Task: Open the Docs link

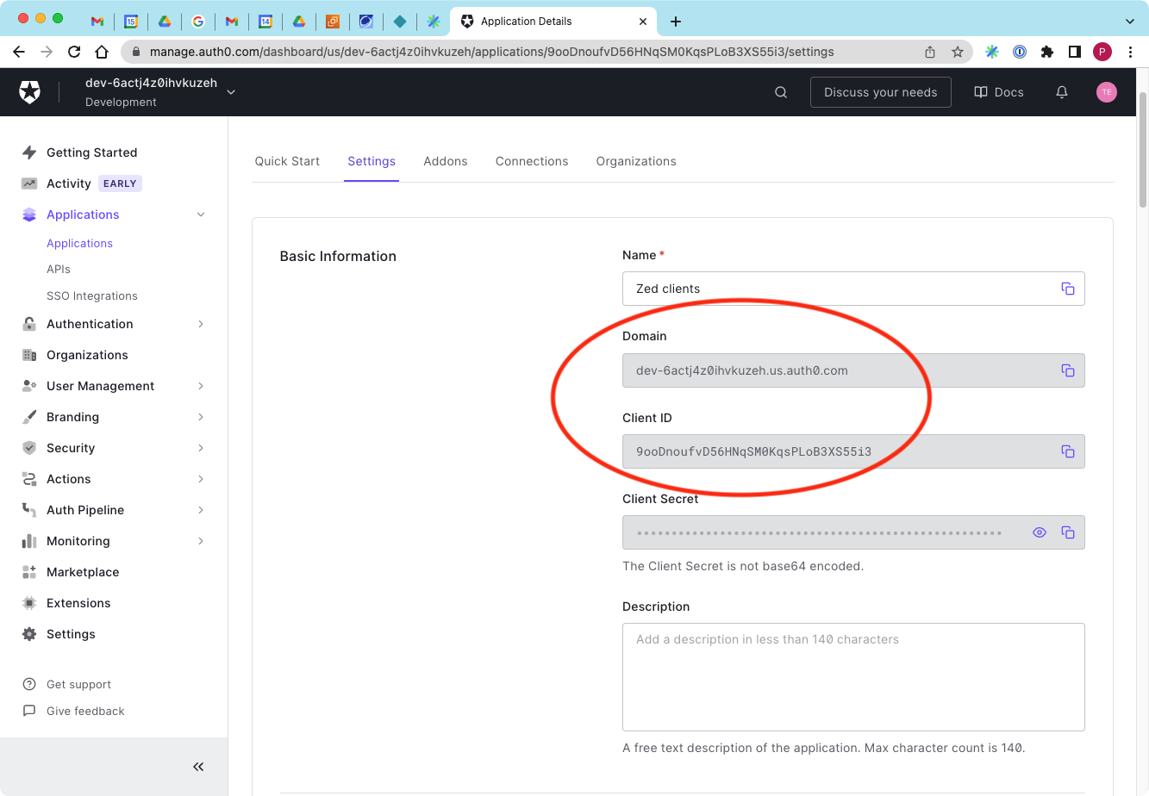Action: [x=998, y=92]
